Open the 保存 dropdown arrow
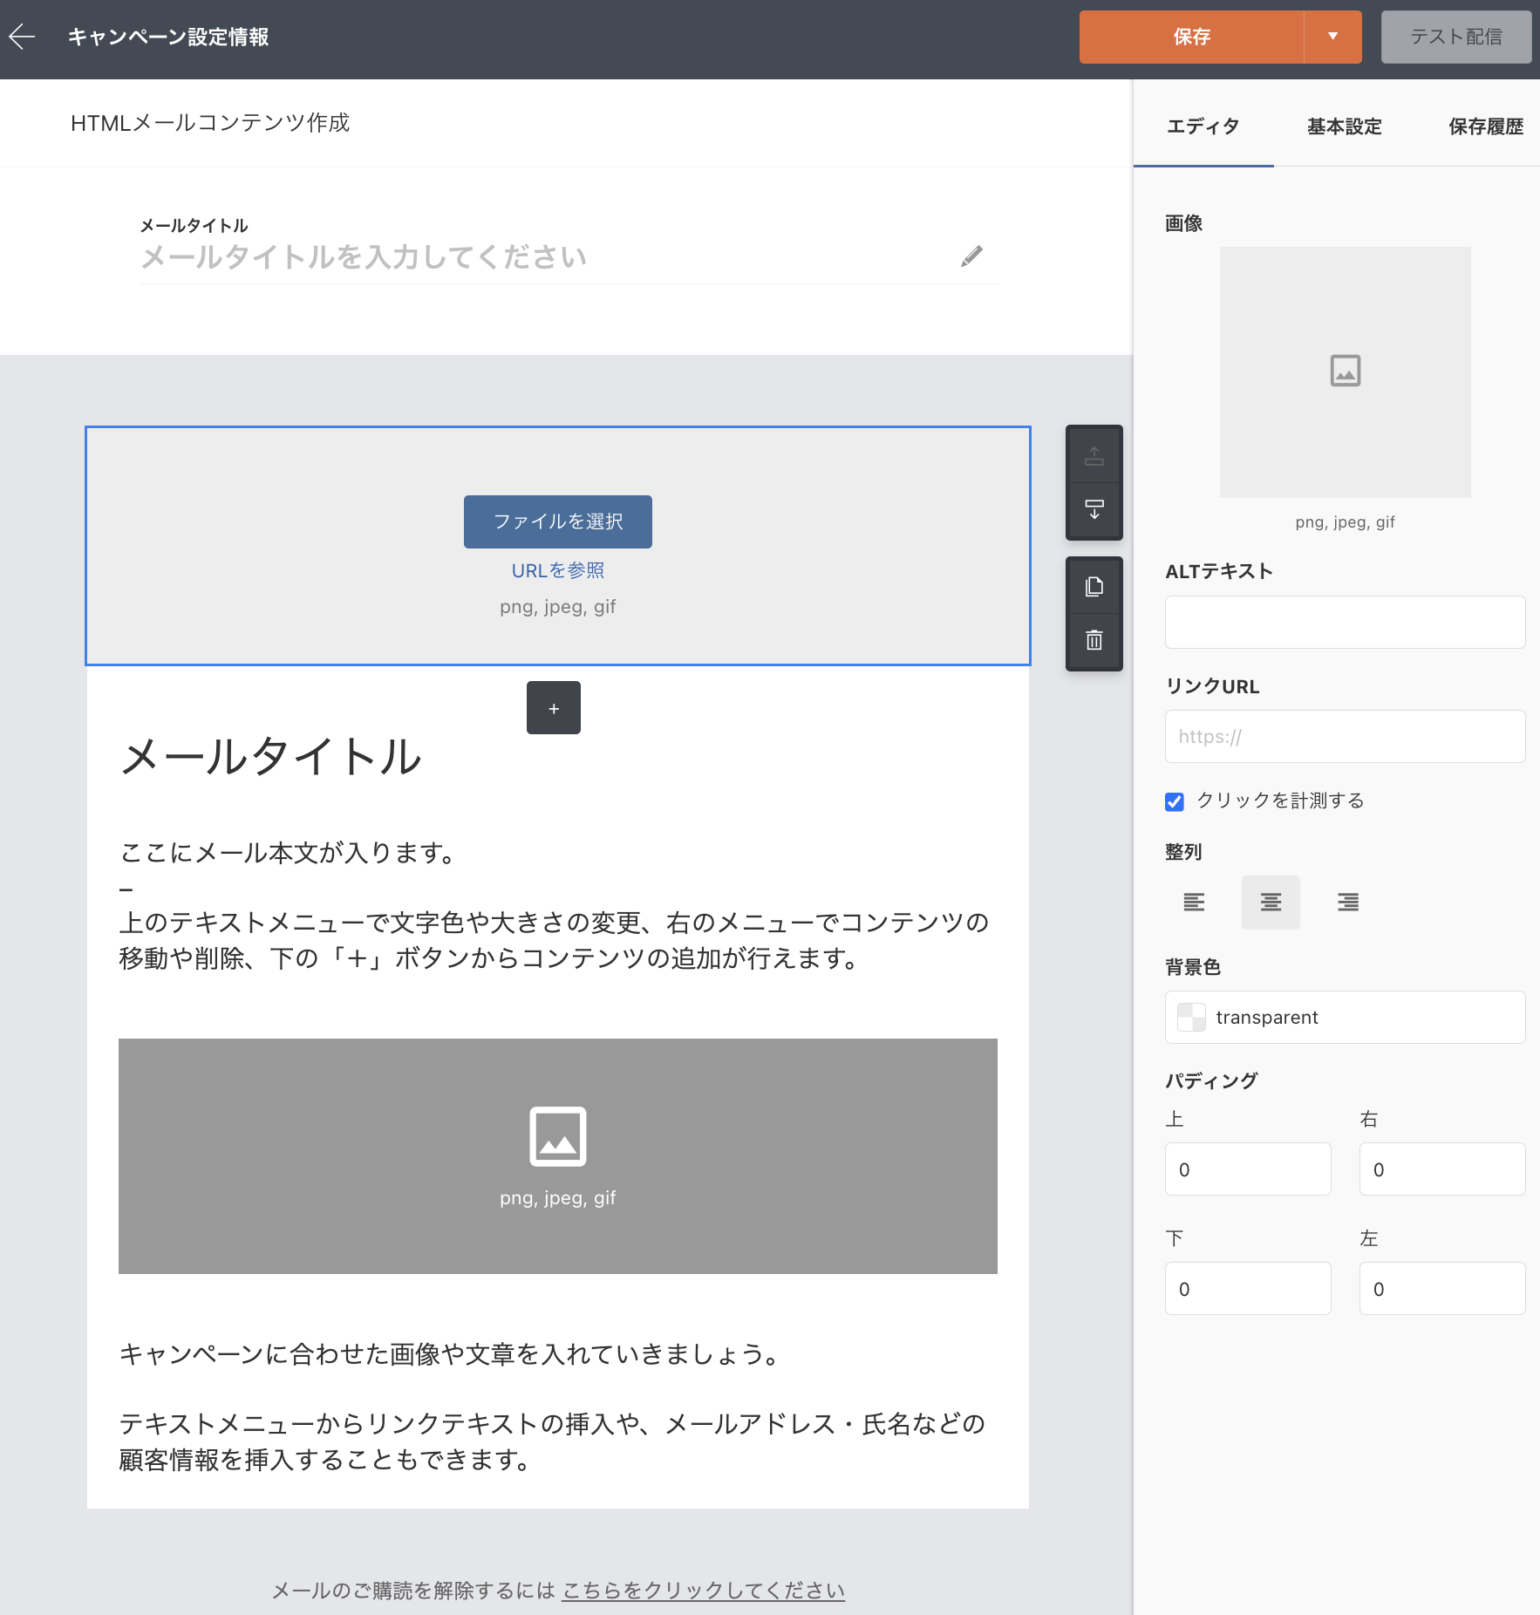The height and width of the screenshot is (1615, 1540). point(1332,37)
